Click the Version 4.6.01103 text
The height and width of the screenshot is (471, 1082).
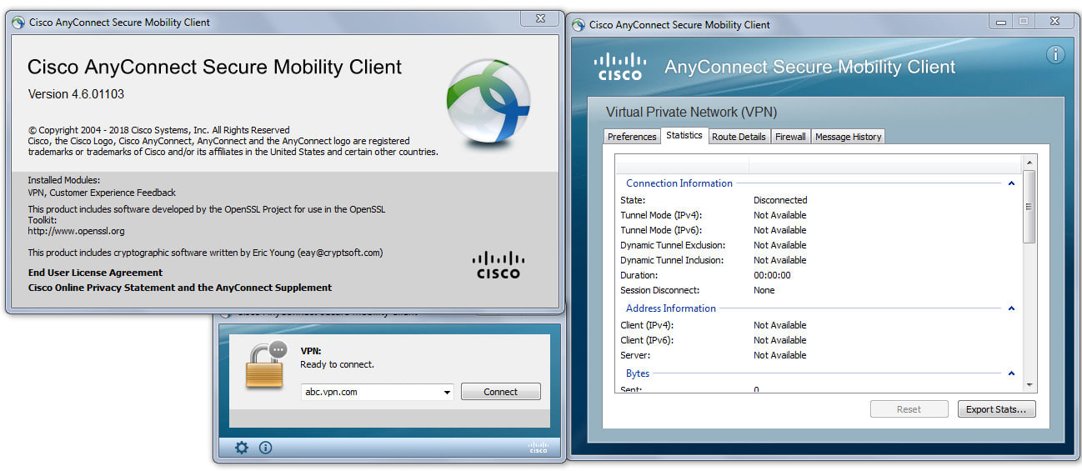coord(76,94)
